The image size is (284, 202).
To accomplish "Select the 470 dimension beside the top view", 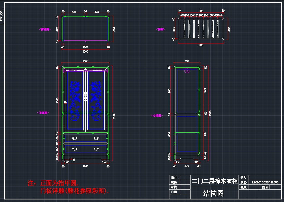I will 57,29.
